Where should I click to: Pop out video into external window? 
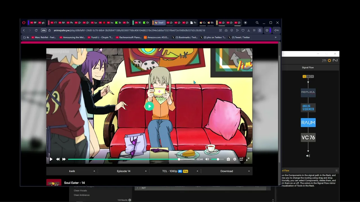(241, 159)
